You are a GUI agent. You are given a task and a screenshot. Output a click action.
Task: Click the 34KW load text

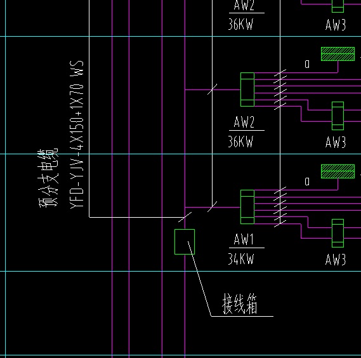(x=241, y=259)
